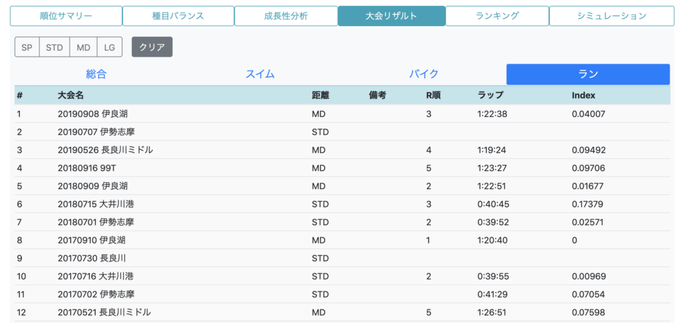The width and height of the screenshot is (685, 323).
Task: Click the Index column header
Action: point(583,95)
